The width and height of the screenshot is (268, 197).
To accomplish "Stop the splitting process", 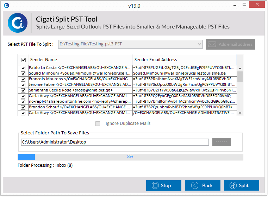I will 163,185.
